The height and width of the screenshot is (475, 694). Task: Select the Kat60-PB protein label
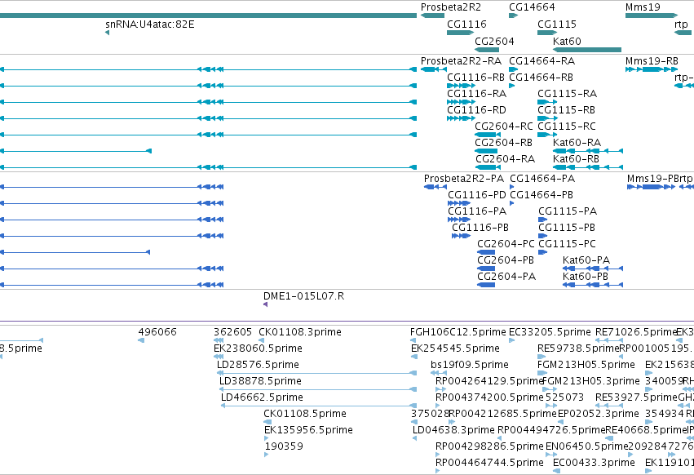point(586,277)
